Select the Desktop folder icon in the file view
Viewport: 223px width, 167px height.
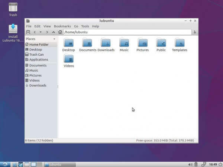coord(68,43)
